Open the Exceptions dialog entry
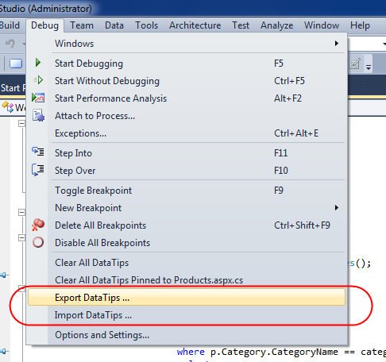386x362 pixels. click(x=187, y=133)
